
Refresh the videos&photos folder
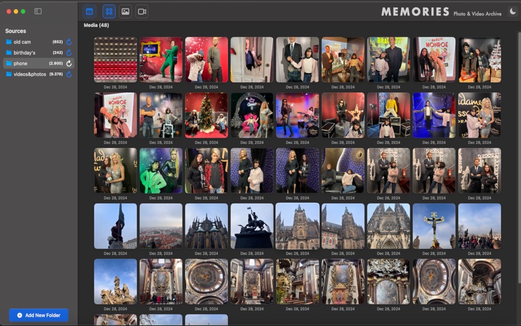[69, 74]
